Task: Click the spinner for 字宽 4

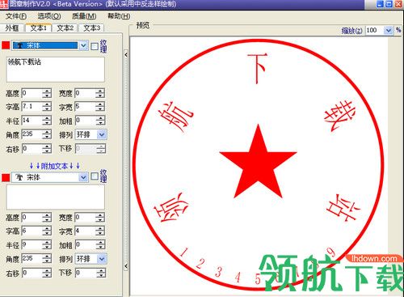Action: (100, 231)
